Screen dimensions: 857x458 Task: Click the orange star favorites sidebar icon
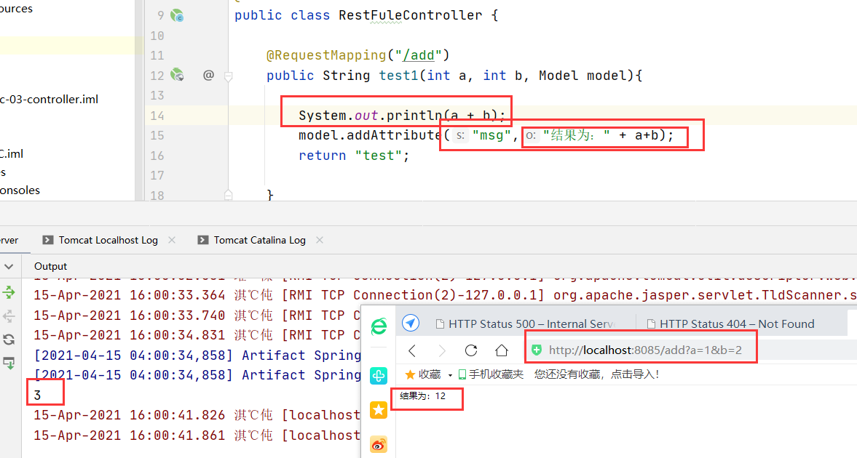[x=378, y=410]
